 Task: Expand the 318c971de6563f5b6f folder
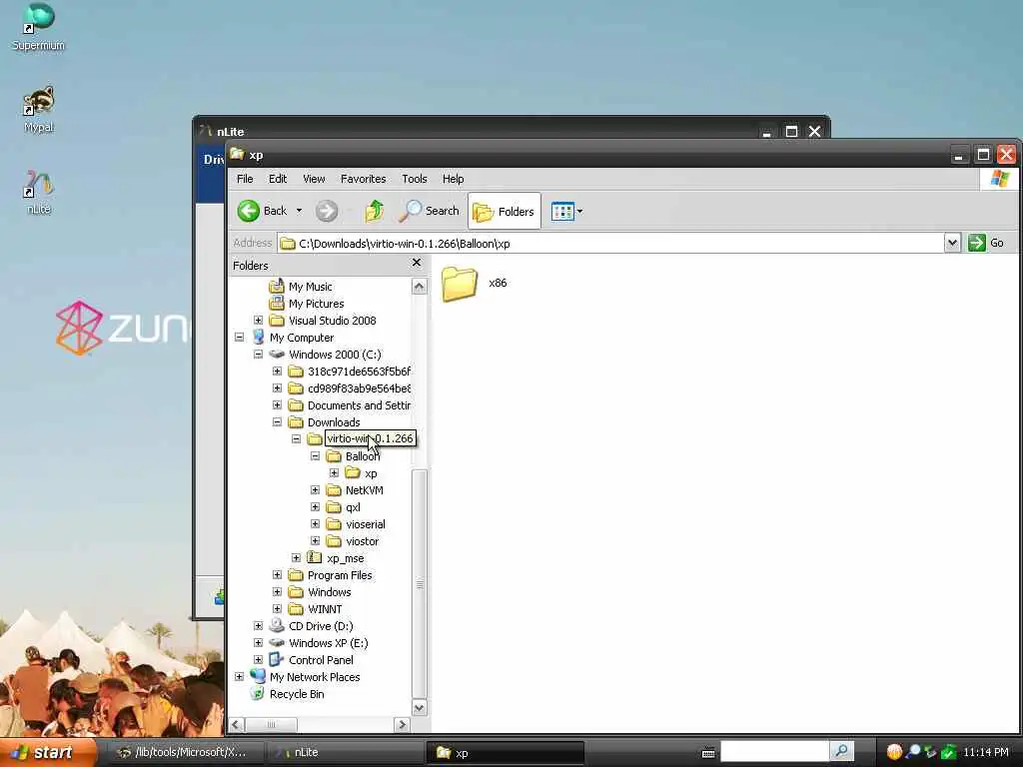[278, 372]
